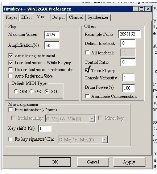Maximize the Preference window
This screenshot has width=157, height=174.
coord(141,9)
